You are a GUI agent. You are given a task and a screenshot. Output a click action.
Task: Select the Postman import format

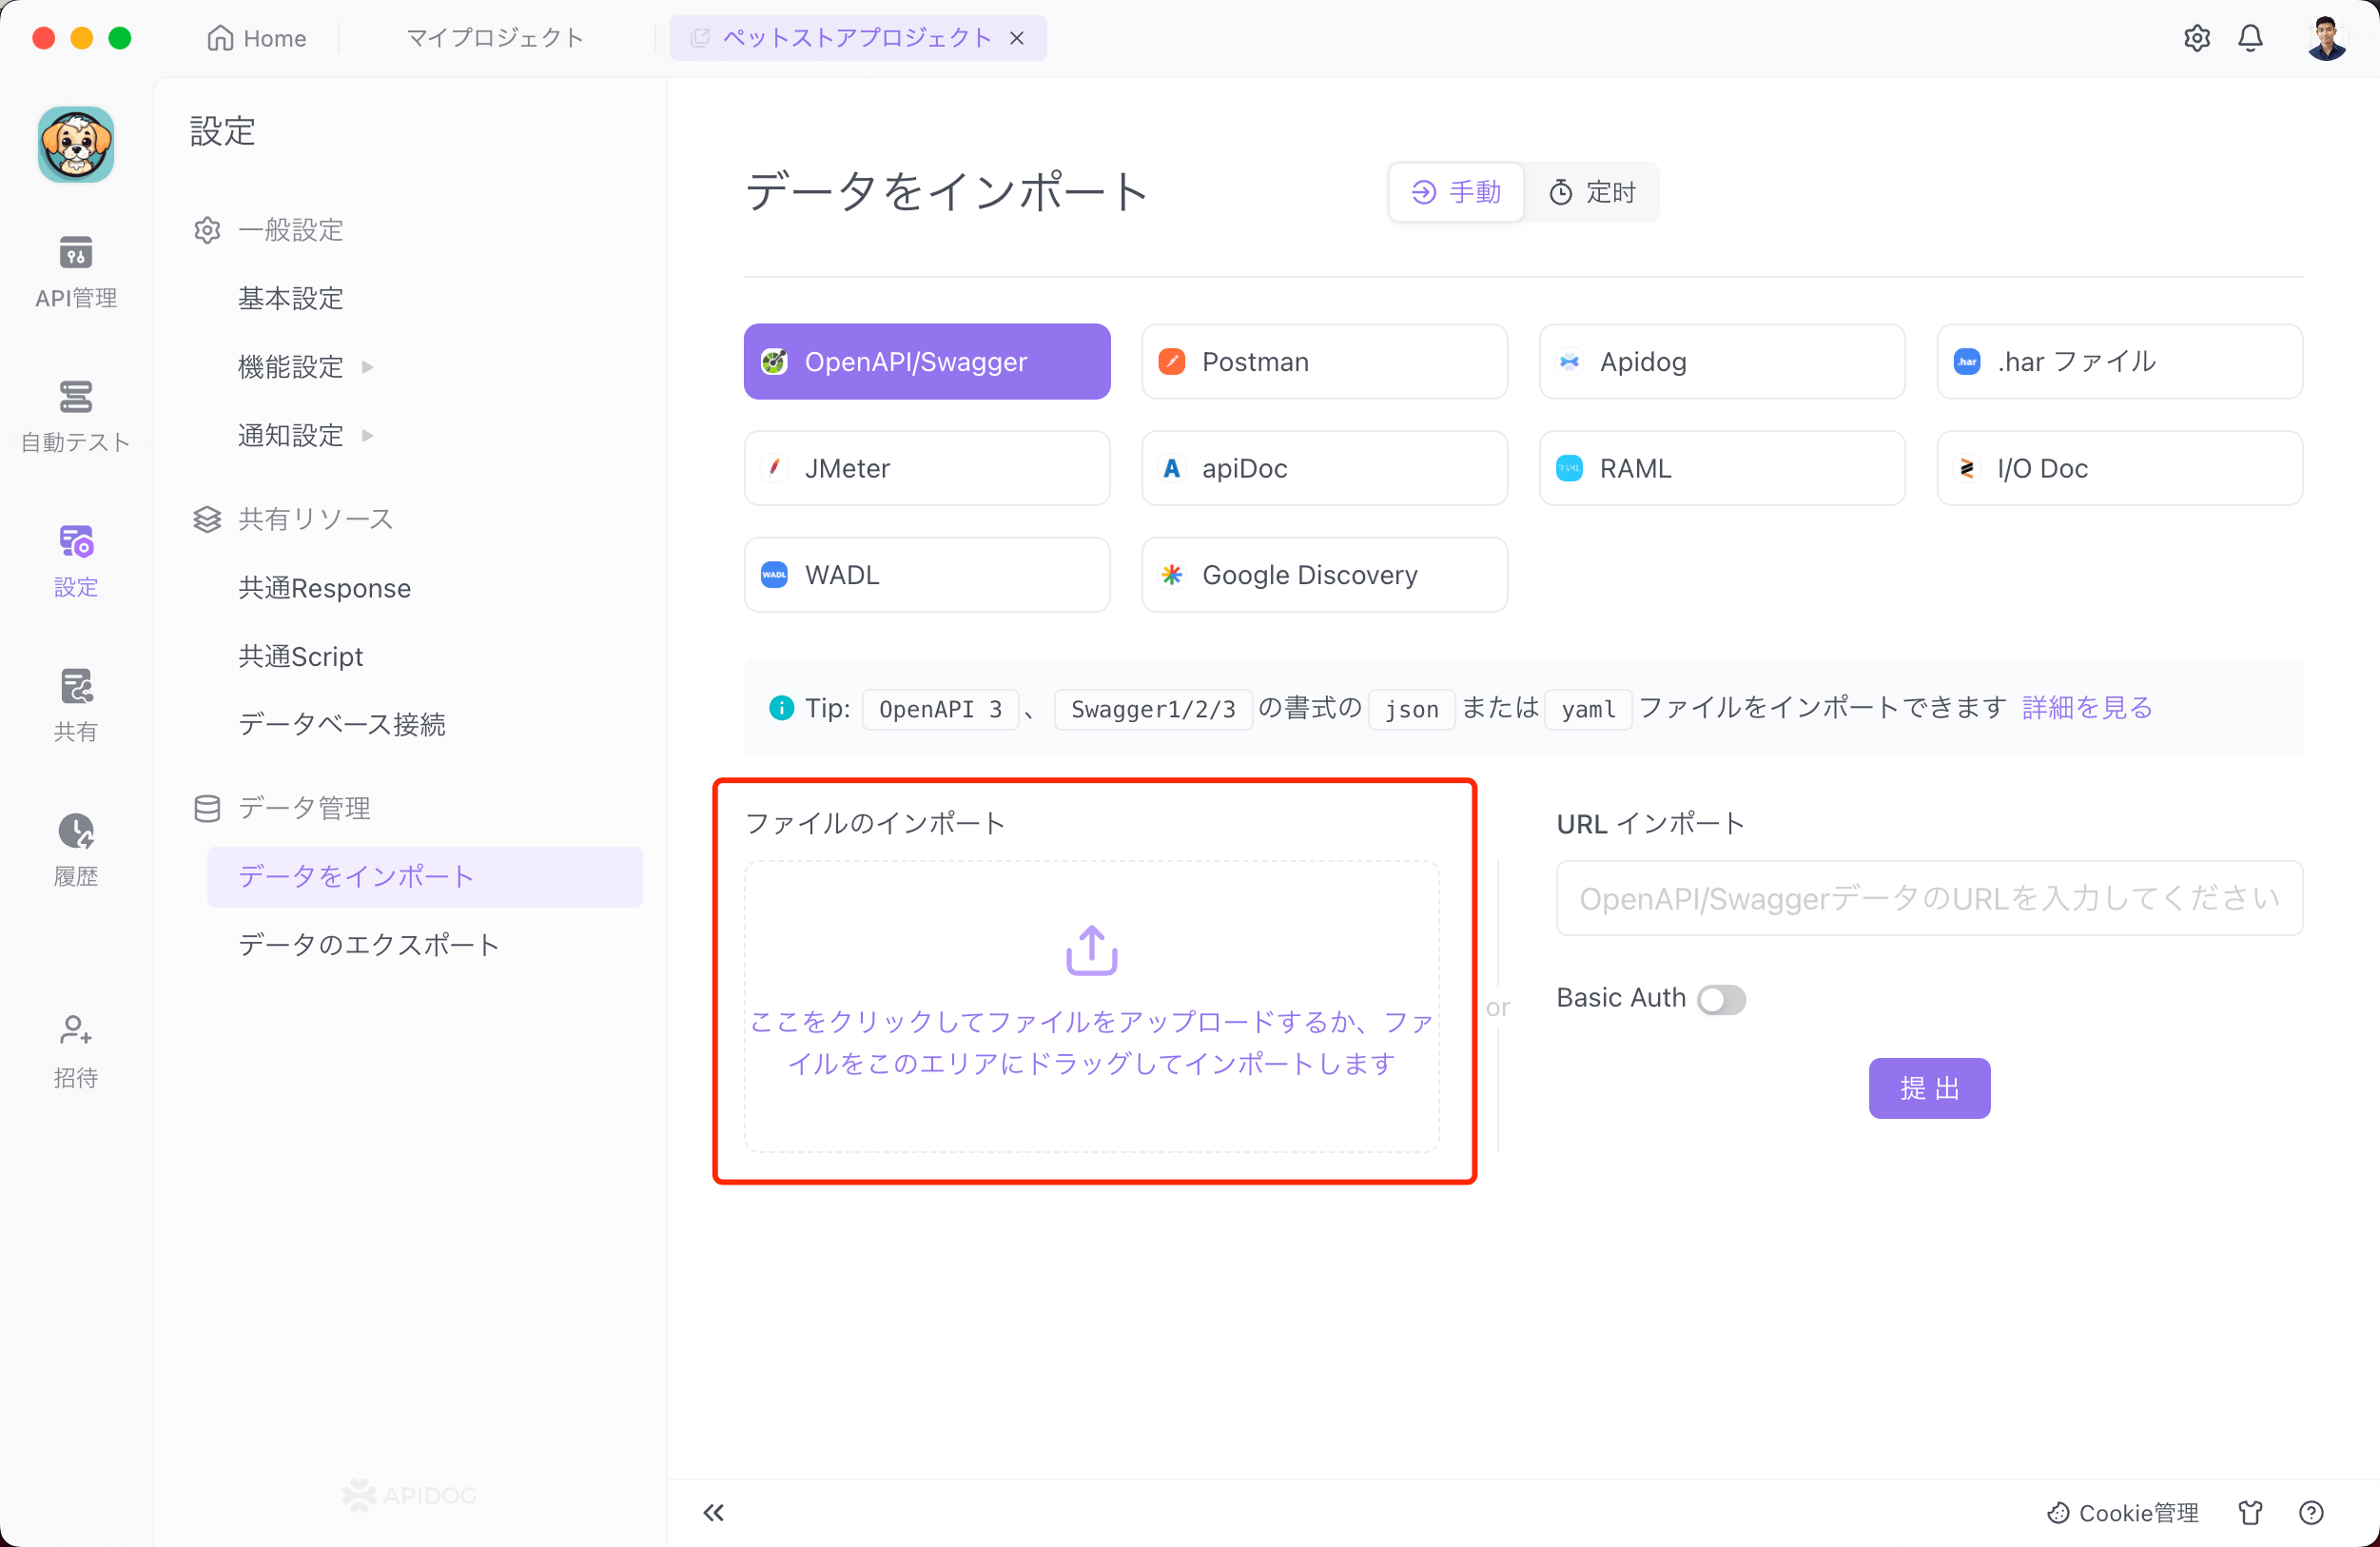[x=1325, y=361]
